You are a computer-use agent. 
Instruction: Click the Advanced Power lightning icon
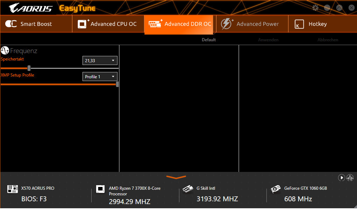coord(227,24)
